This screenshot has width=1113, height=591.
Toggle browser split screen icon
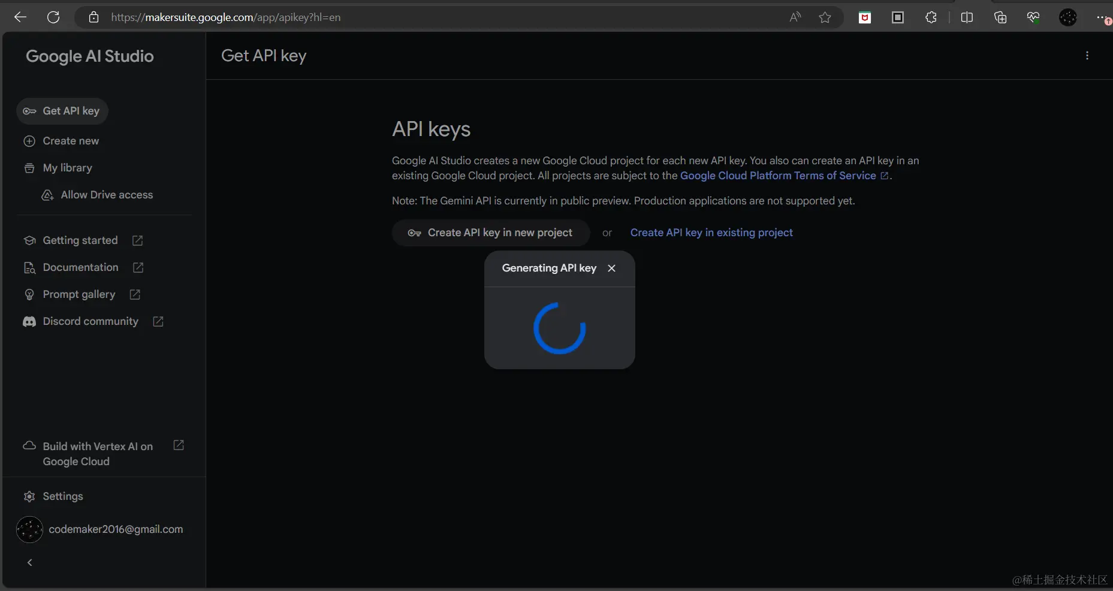(x=967, y=17)
